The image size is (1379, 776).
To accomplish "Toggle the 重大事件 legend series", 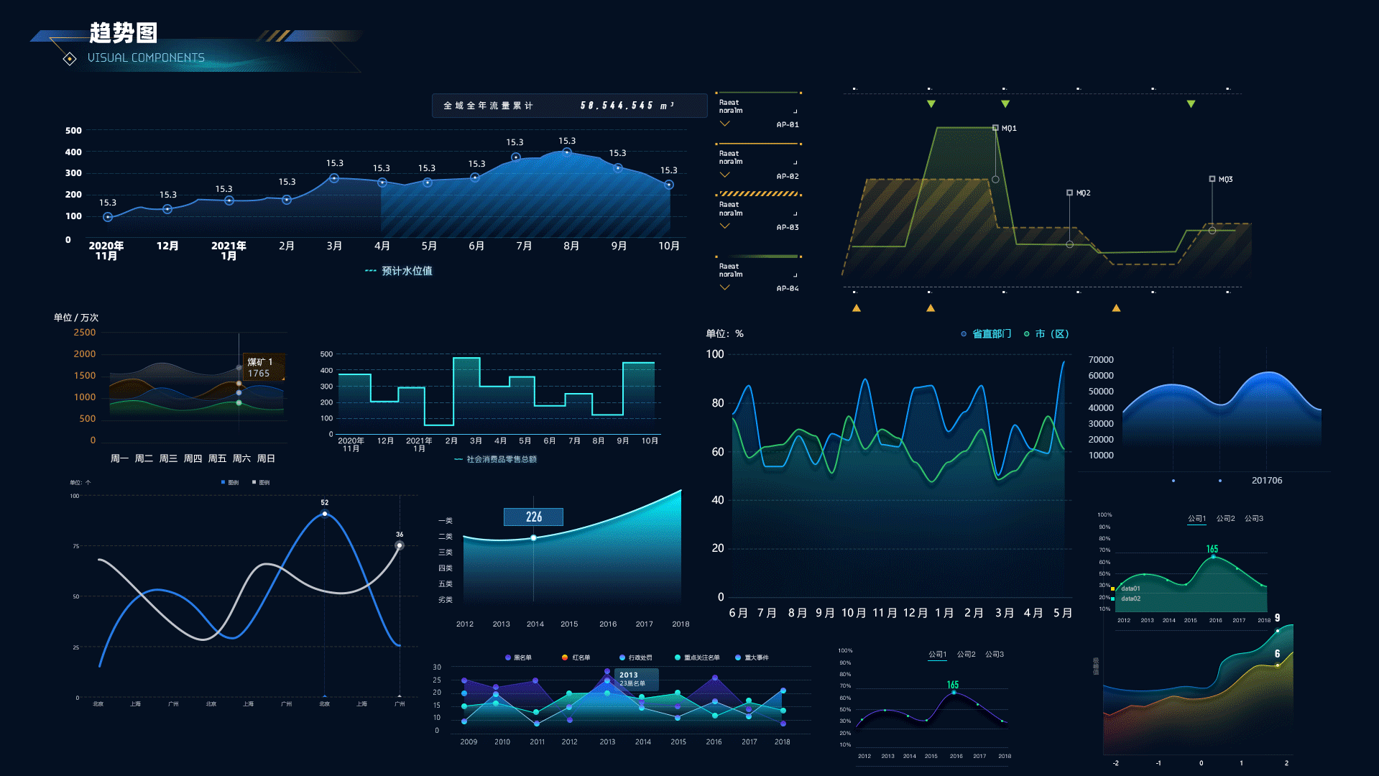I will click(x=752, y=657).
